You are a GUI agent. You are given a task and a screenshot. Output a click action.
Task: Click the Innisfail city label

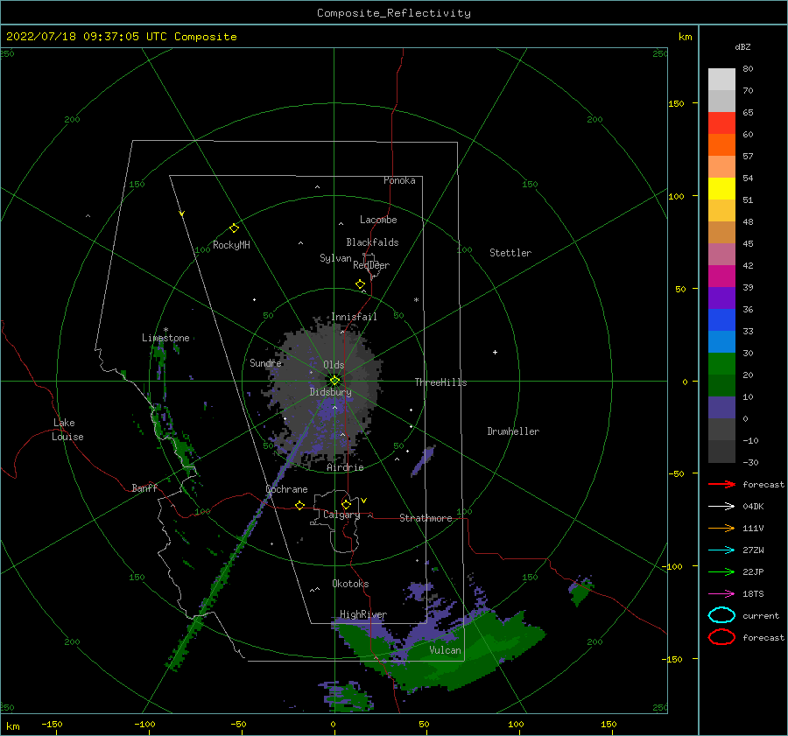click(x=354, y=317)
